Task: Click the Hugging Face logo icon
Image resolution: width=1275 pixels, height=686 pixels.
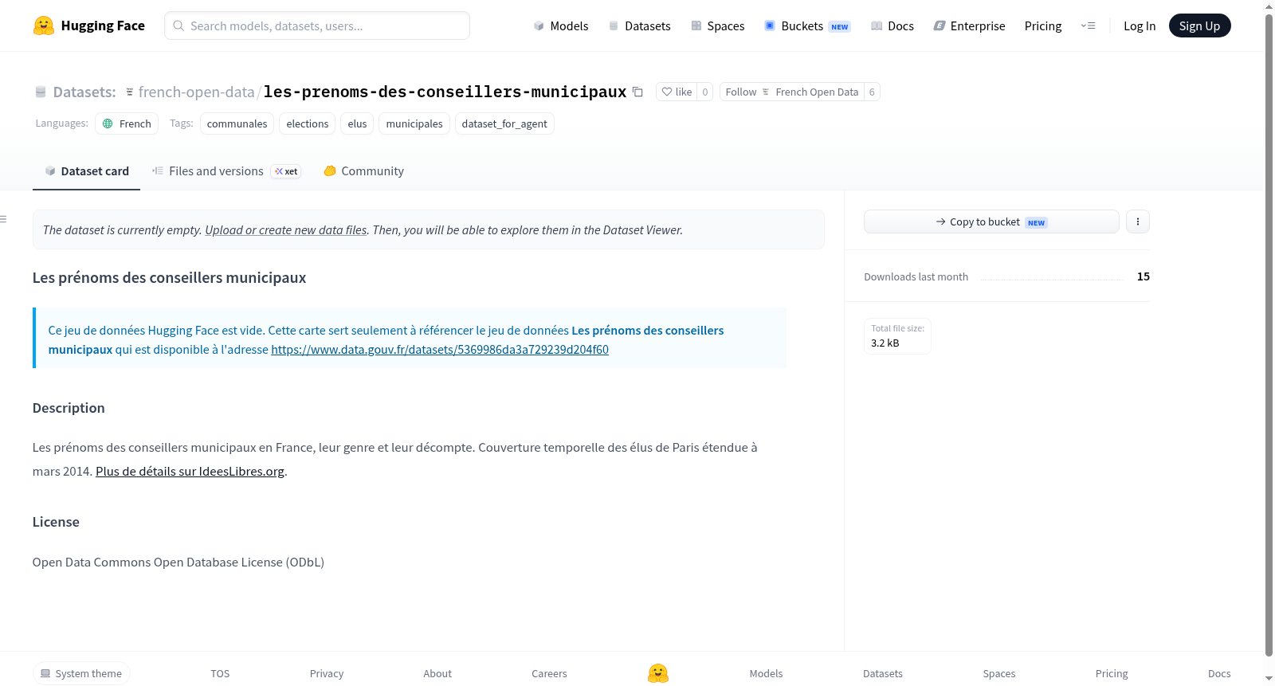Action: click(x=44, y=25)
